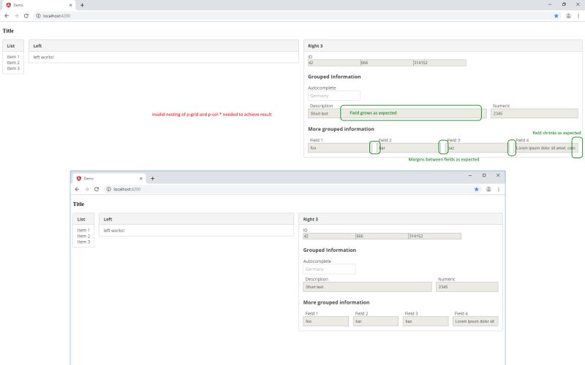
Task: Close Demo tab in lower browser window
Action: [x=140, y=178]
